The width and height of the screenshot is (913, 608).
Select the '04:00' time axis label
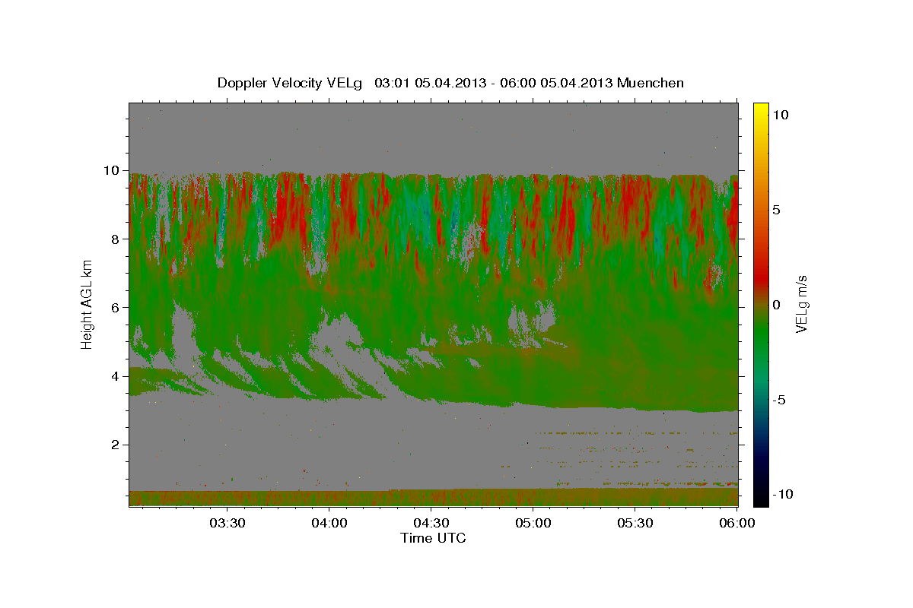329,523
